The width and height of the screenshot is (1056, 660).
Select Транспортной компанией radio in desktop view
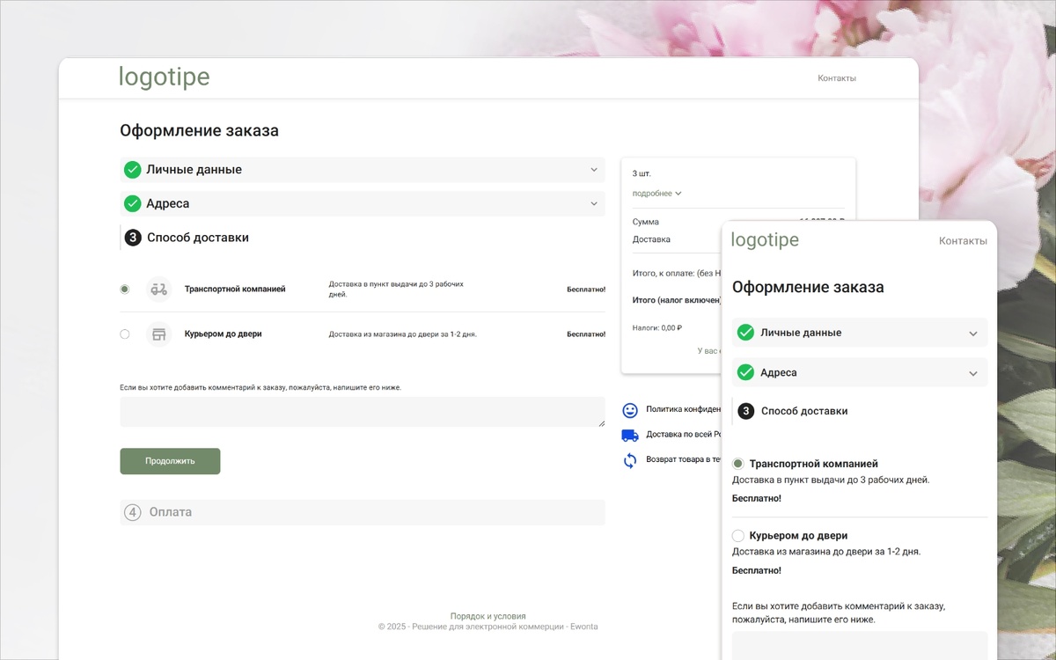pyautogui.click(x=125, y=289)
